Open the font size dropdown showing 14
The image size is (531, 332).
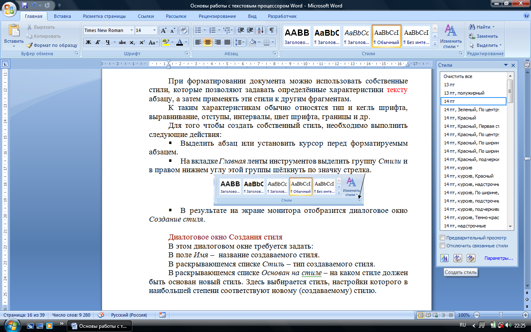(155, 30)
